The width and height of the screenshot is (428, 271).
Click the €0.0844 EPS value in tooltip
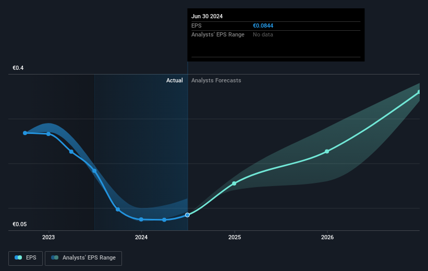pyautogui.click(x=263, y=26)
